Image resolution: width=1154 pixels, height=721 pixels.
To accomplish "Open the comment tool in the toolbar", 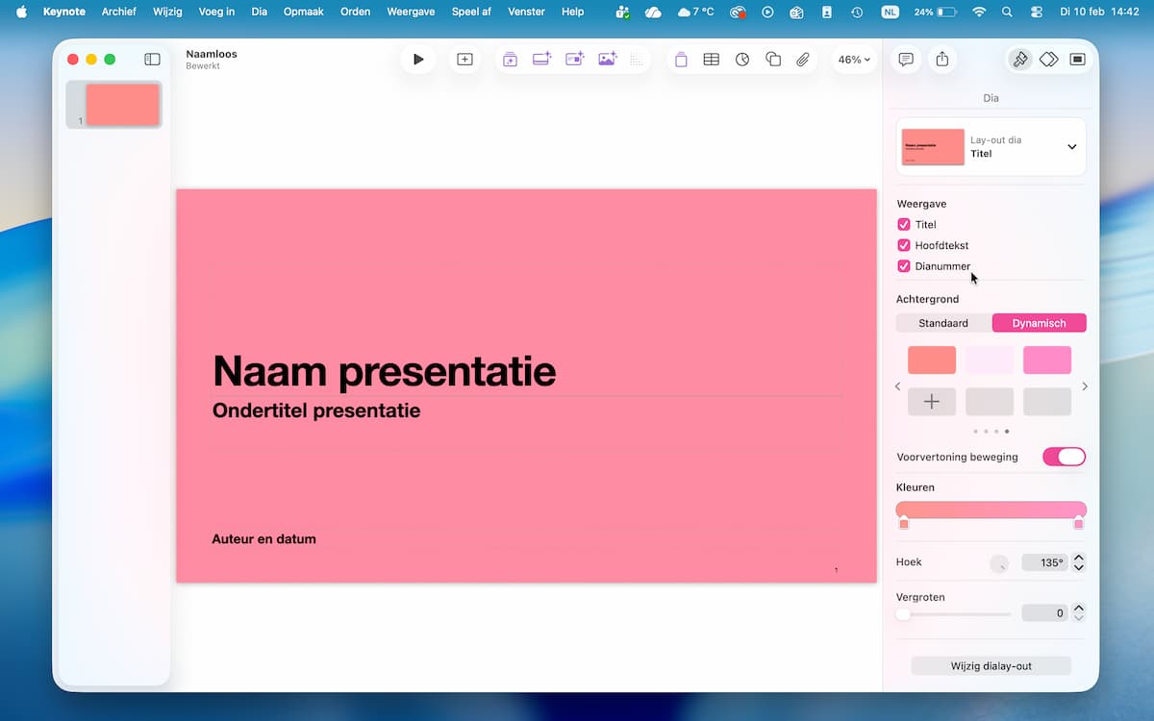I will tap(906, 60).
